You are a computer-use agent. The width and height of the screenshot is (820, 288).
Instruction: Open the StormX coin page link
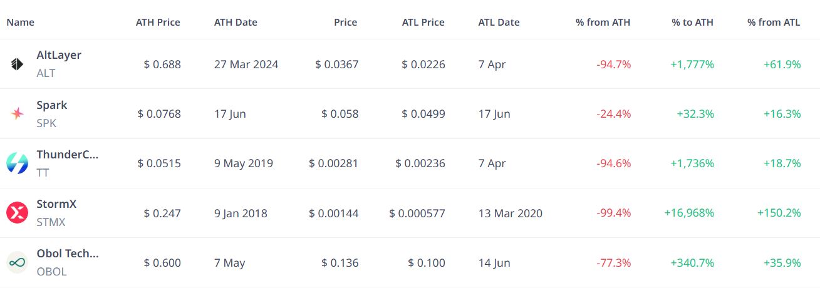(56, 204)
